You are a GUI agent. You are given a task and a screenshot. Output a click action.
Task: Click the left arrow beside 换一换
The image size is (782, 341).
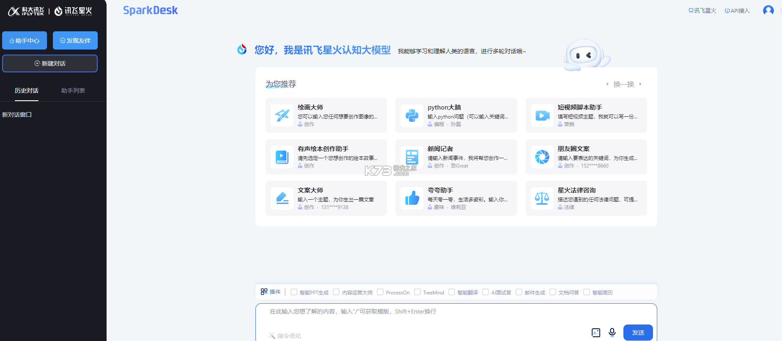tap(607, 84)
